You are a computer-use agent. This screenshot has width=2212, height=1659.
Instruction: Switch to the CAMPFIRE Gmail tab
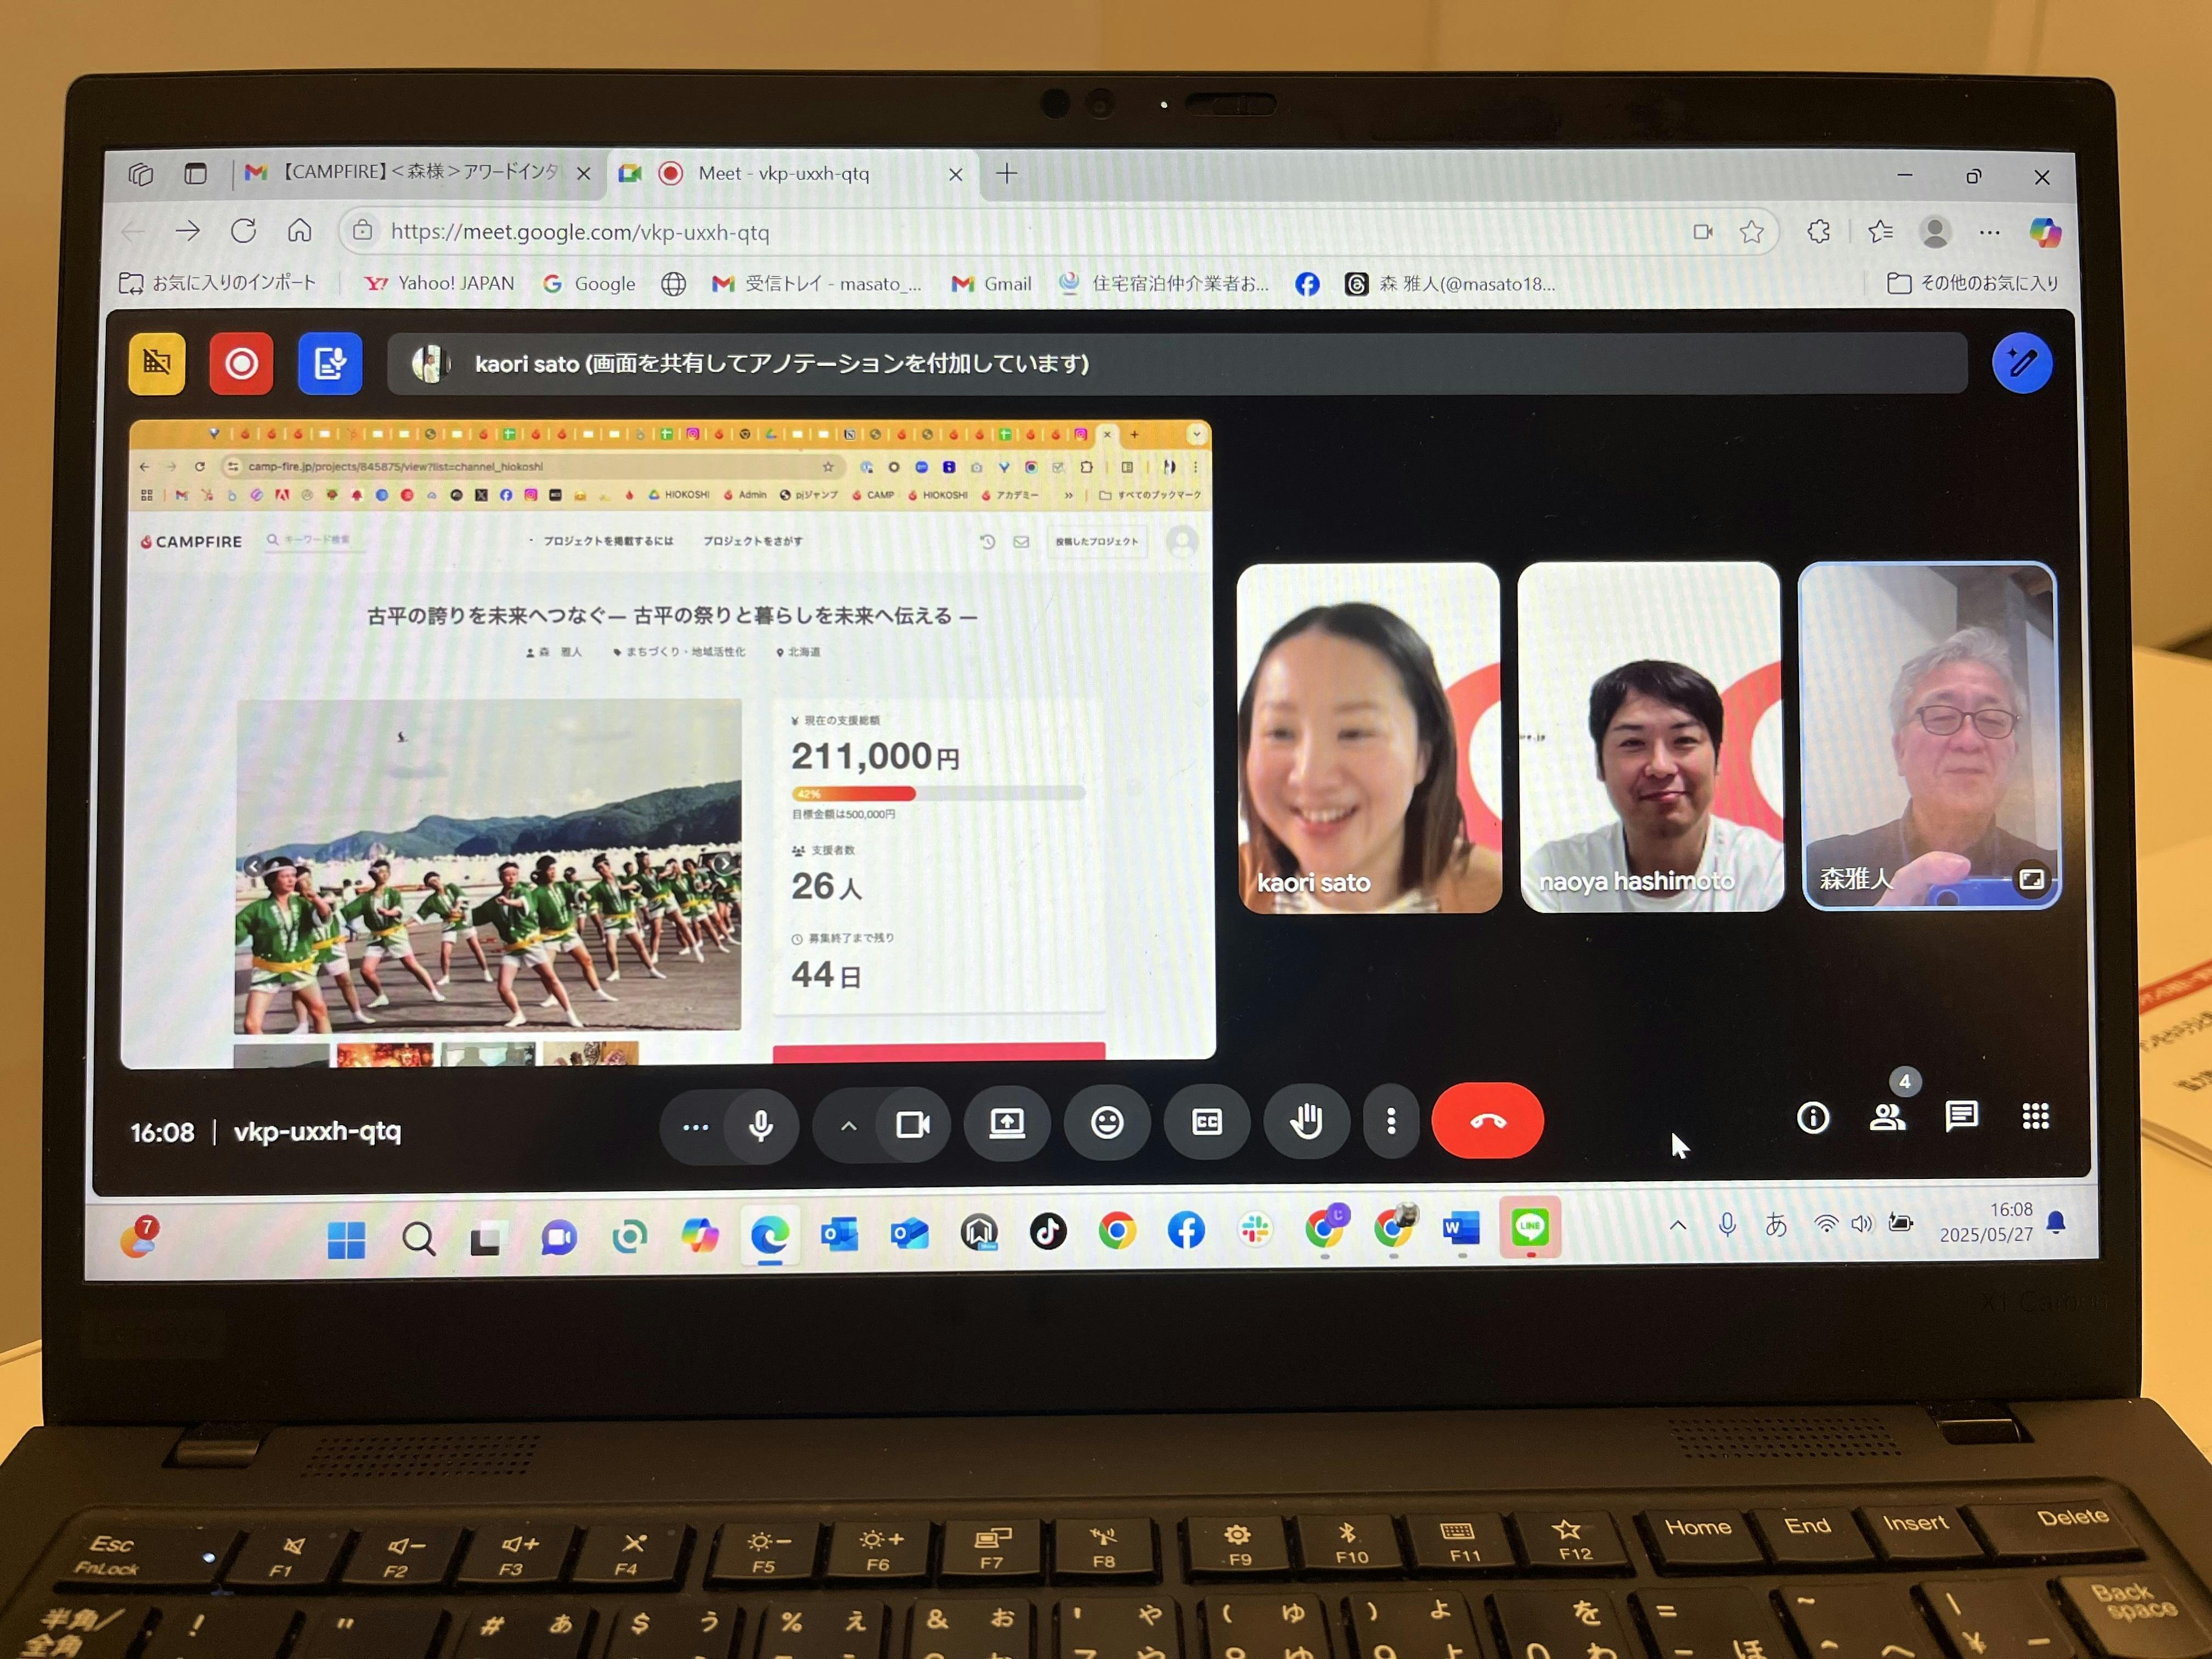pyautogui.click(x=420, y=173)
